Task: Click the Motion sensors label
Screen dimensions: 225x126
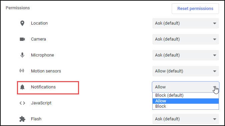Action: tap(46, 71)
